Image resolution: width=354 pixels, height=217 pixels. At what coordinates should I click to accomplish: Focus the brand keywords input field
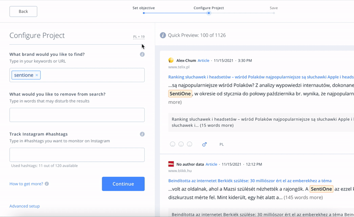click(x=77, y=75)
